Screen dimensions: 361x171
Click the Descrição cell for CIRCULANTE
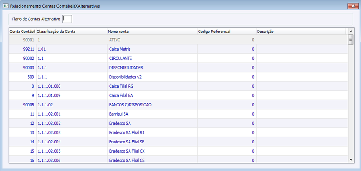tap(302, 58)
